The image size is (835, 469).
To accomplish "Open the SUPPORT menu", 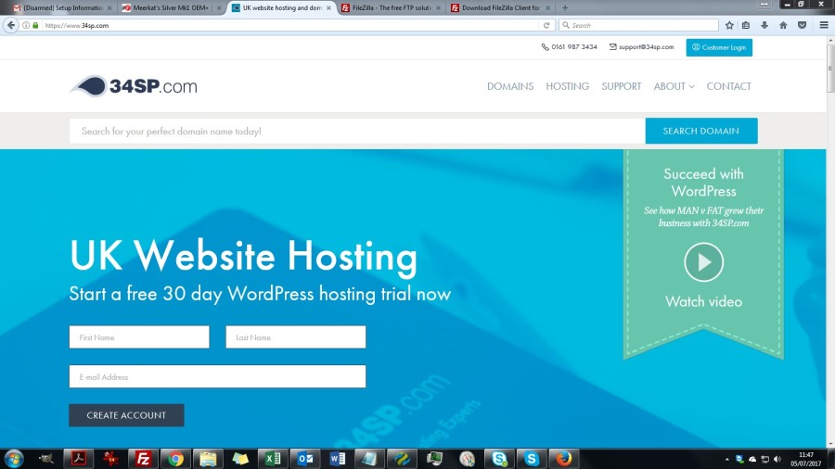I will (x=621, y=86).
